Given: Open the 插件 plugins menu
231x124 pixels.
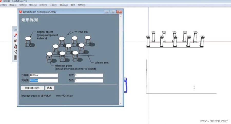Looking at the screenshot, I should coord(73,5).
